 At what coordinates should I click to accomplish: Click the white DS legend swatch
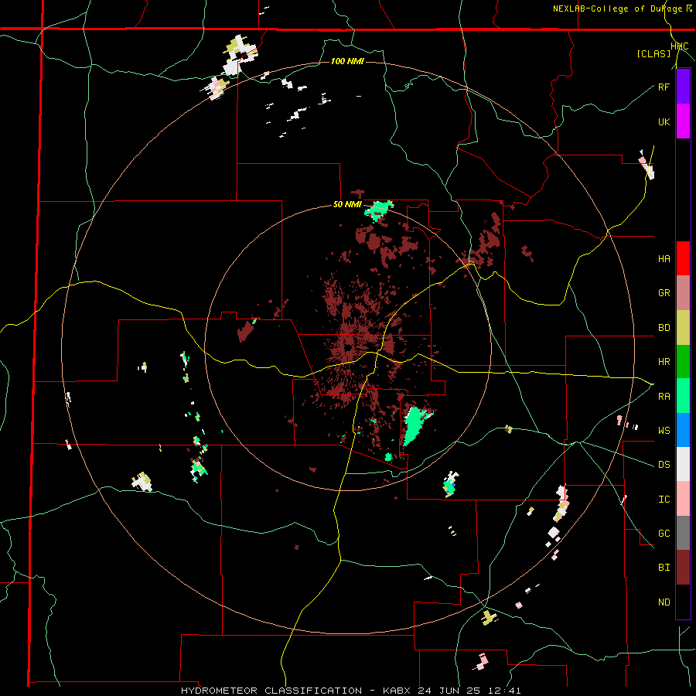683,464
